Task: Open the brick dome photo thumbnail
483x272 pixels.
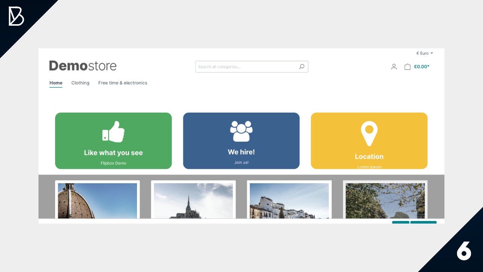Action: [x=97, y=200]
